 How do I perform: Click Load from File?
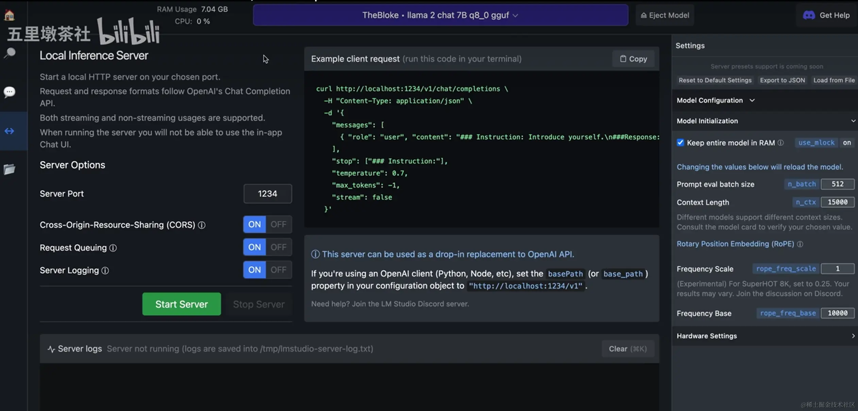(x=834, y=80)
